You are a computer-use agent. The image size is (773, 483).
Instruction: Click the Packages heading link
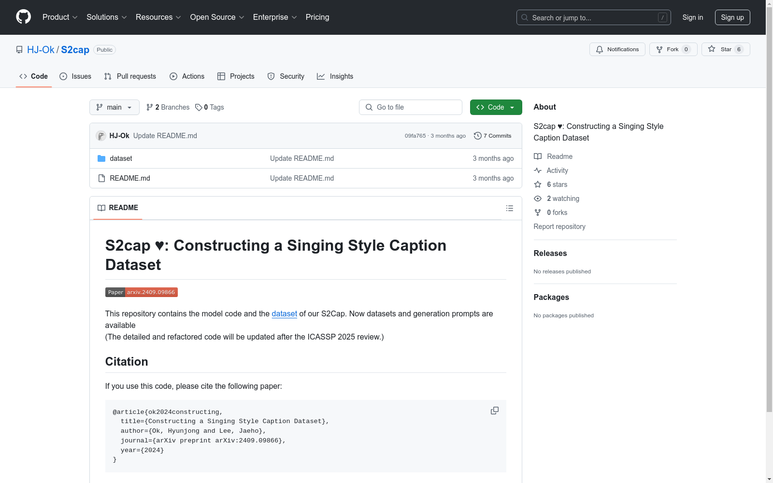click(551, 297)
